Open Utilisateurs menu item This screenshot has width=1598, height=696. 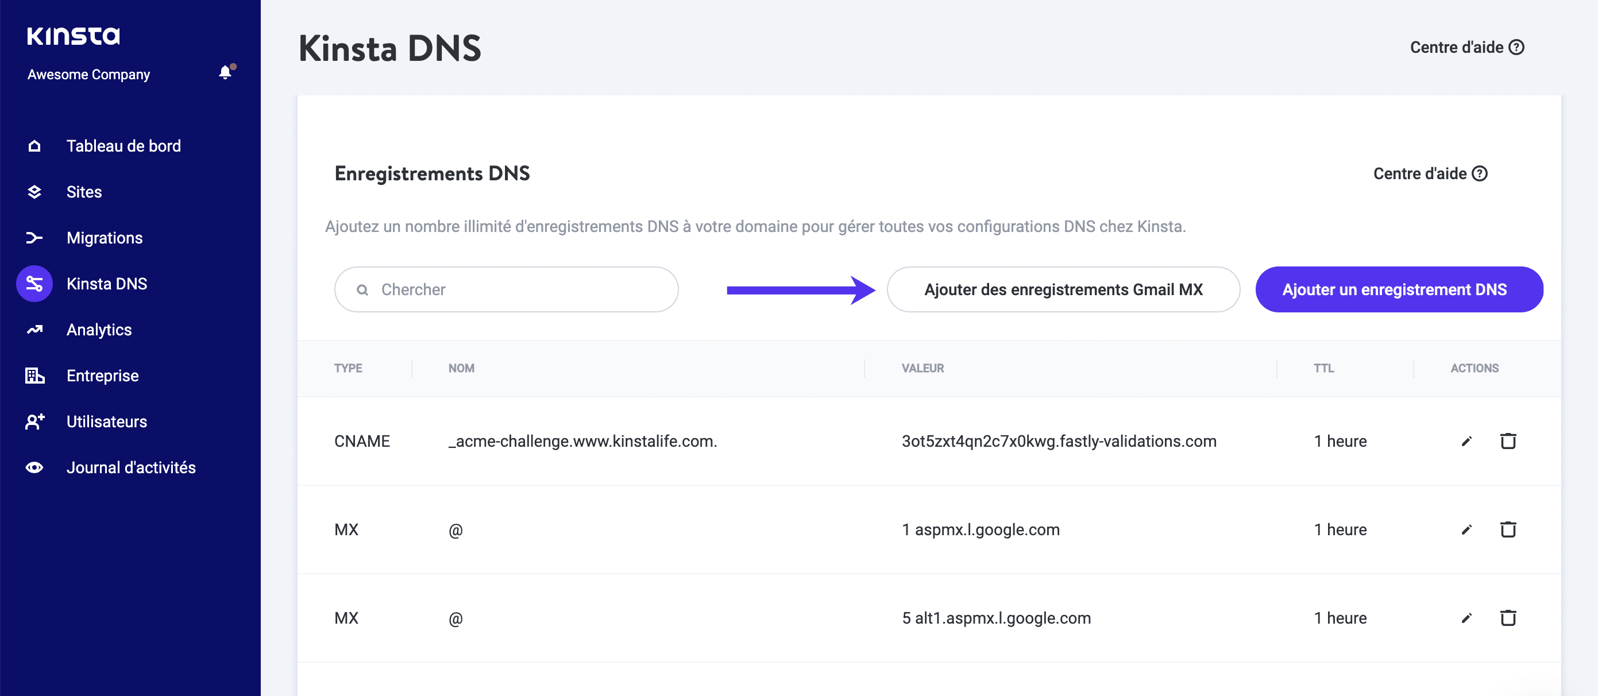(x=107, y=421)
